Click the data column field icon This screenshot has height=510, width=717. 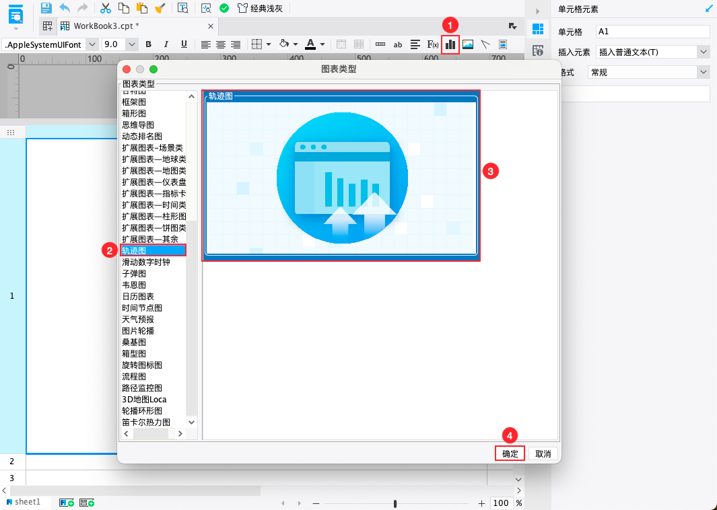380,44
